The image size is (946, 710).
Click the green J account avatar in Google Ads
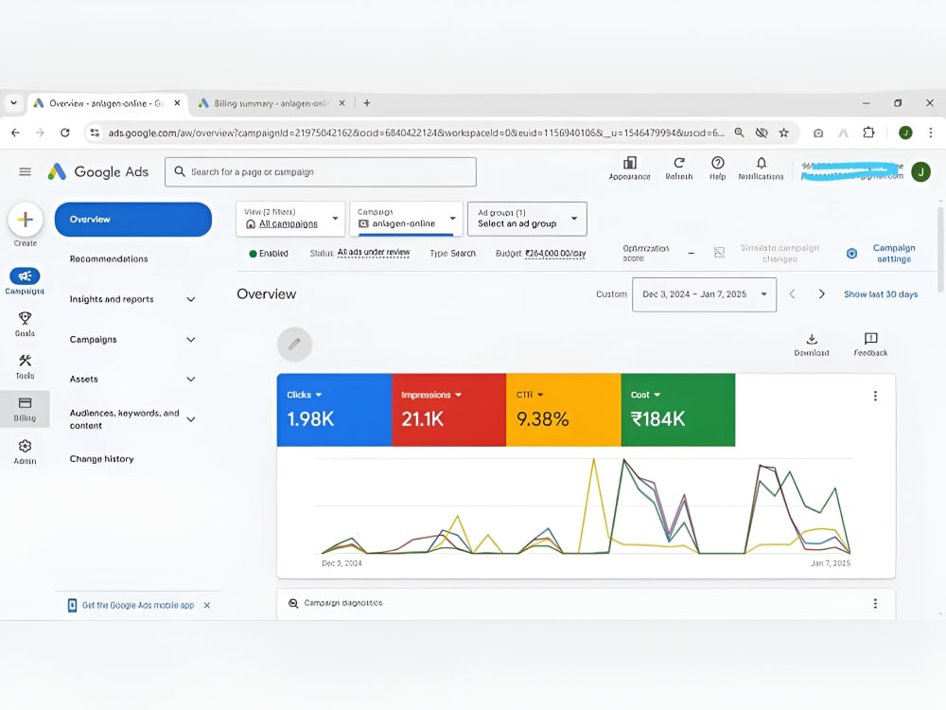pos(920,172)
